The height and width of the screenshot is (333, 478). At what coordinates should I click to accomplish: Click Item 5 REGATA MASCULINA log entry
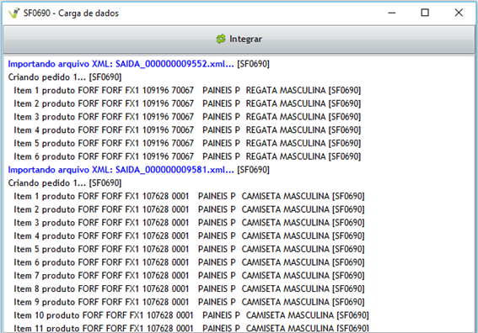click(187, 143)
